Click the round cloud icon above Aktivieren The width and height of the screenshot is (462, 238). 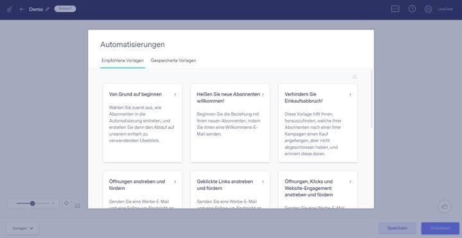tap(445, 207)
